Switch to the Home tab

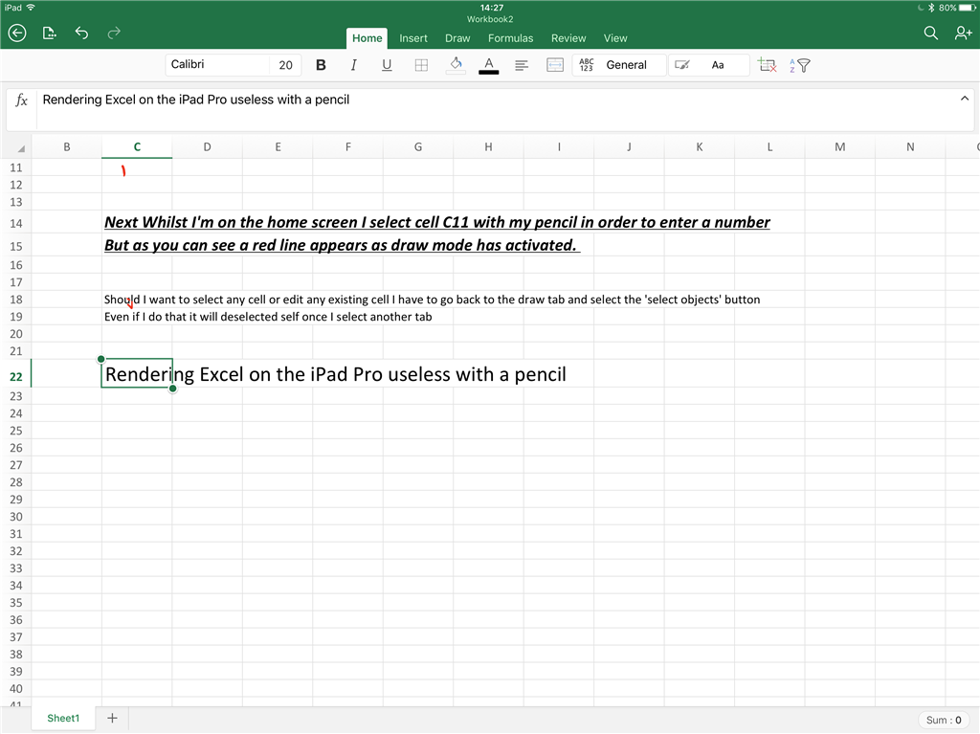click(x=367, y=38)
